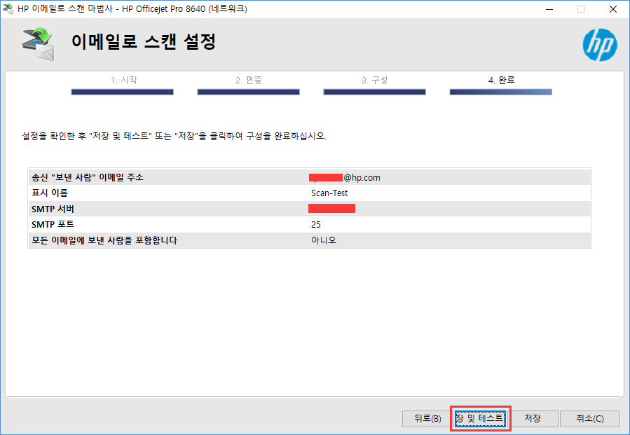Select the port value 25
The width and height of the screenshot is (630, 435).
[316, 225]
